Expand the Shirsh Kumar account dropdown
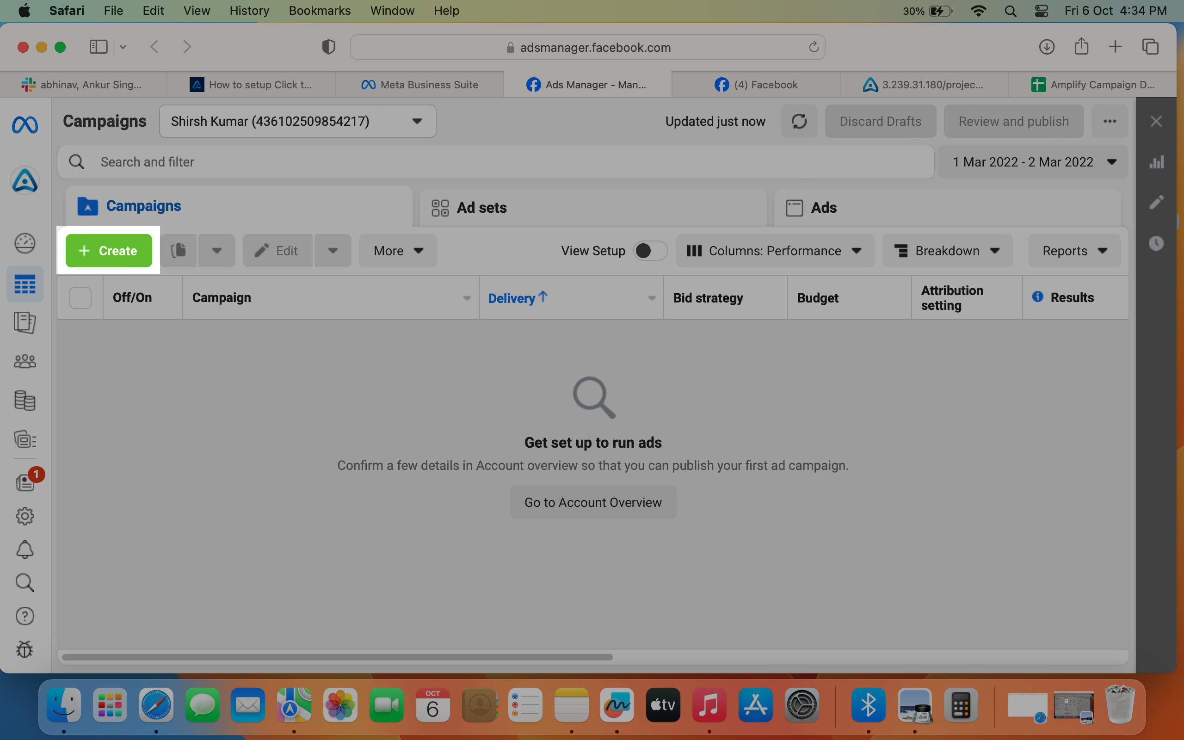Viewport: 1184px width, 740px height. pyautogui.click(x=297, y=121)
